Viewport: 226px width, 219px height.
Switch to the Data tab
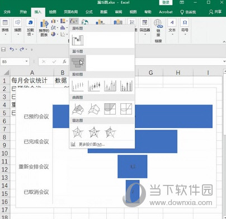tap(103, 12)
